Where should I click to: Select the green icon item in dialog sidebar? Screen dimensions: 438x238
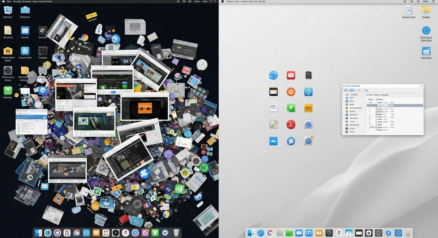pos(347,108)
